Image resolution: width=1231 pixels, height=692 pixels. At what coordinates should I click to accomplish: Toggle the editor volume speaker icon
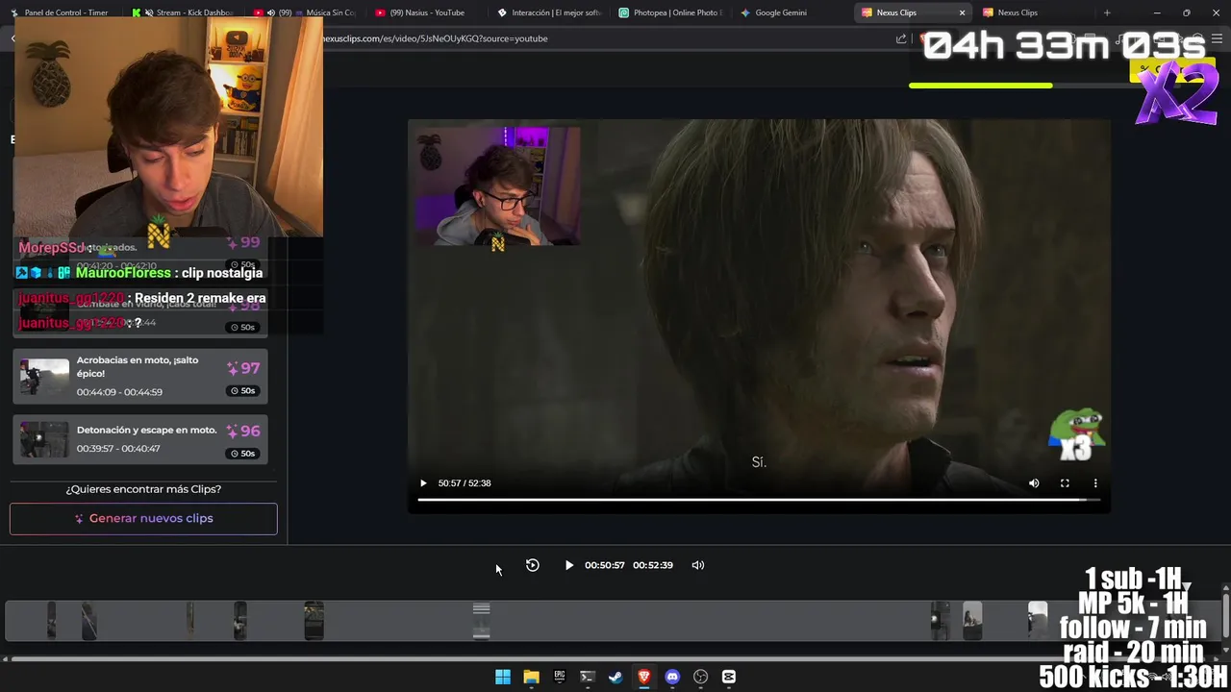click(698, 565)
